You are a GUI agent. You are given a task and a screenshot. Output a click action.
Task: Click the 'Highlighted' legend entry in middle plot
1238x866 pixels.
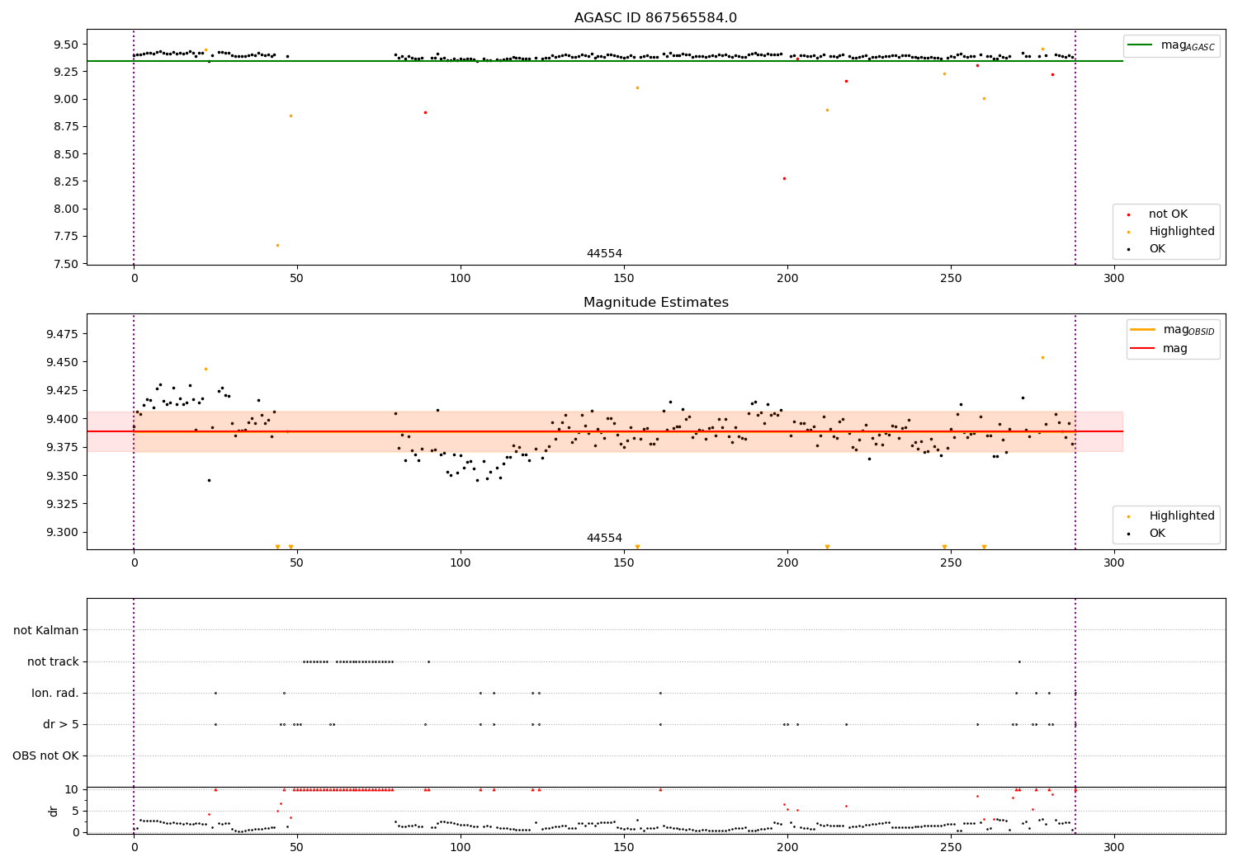coord(1172,516)
